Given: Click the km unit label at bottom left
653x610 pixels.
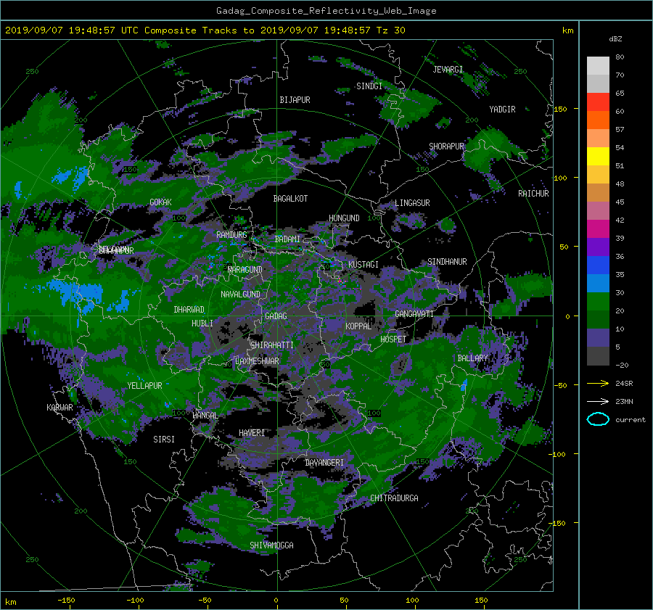Looking at the screenshot, I should click(x=10, y=602).
